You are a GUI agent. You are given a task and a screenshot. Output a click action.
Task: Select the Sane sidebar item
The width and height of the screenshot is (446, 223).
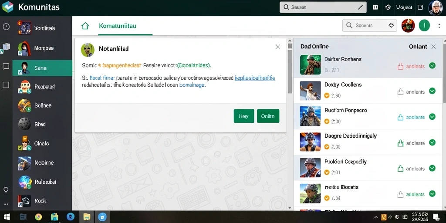coord(42,68)
